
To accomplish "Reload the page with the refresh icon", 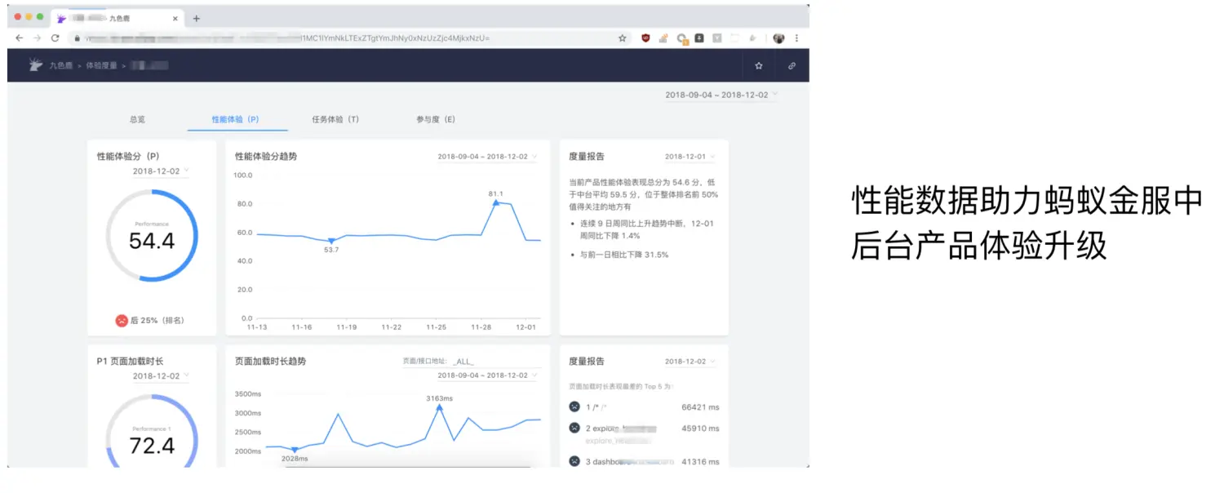I will (55, 38).
